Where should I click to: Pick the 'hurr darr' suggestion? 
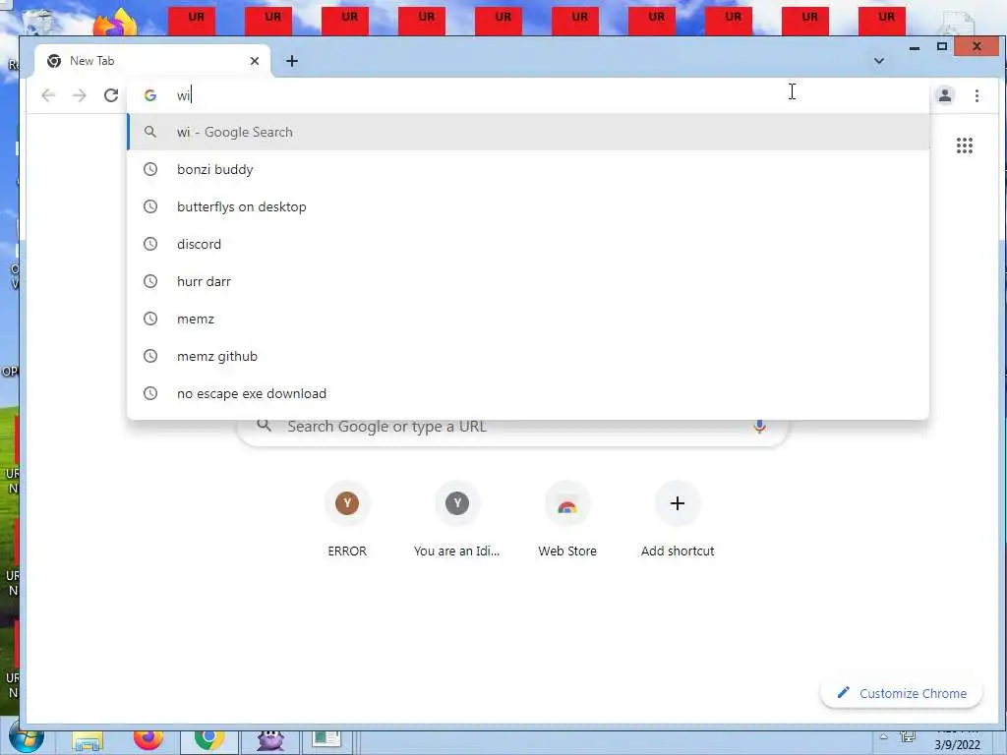pyautogui.click(x=528, y=281)
